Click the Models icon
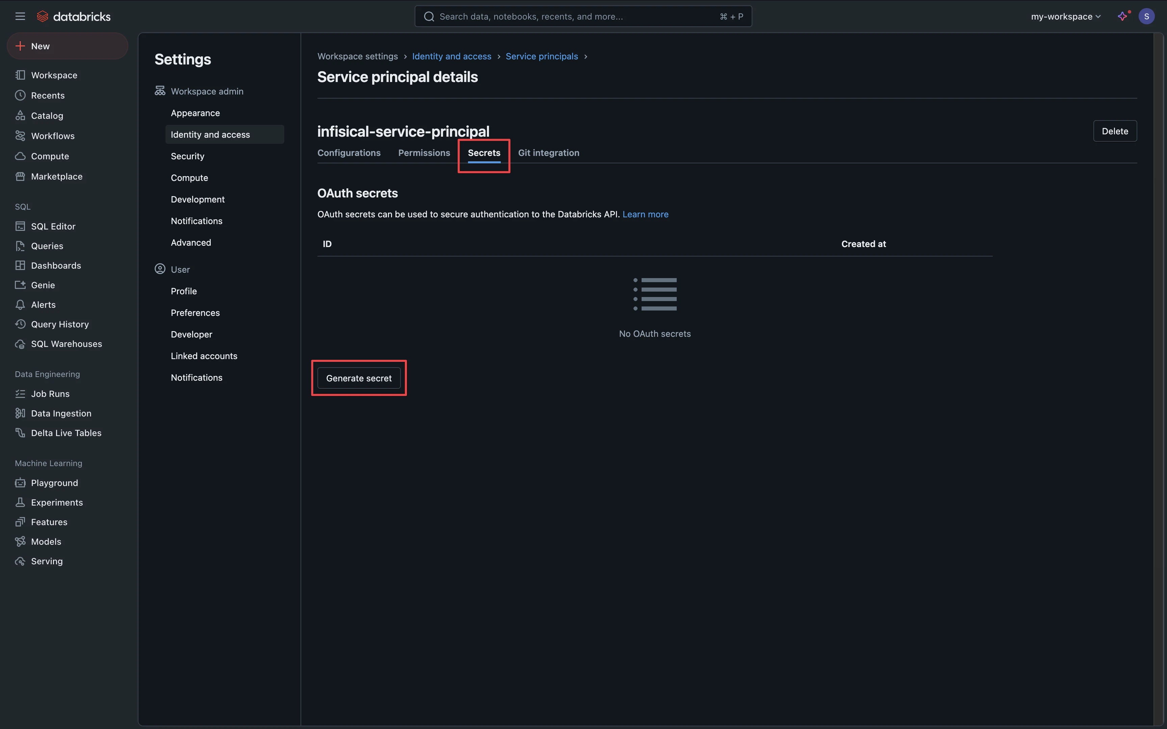This screenshot has height=729, width=1167. tap(20, 541)
